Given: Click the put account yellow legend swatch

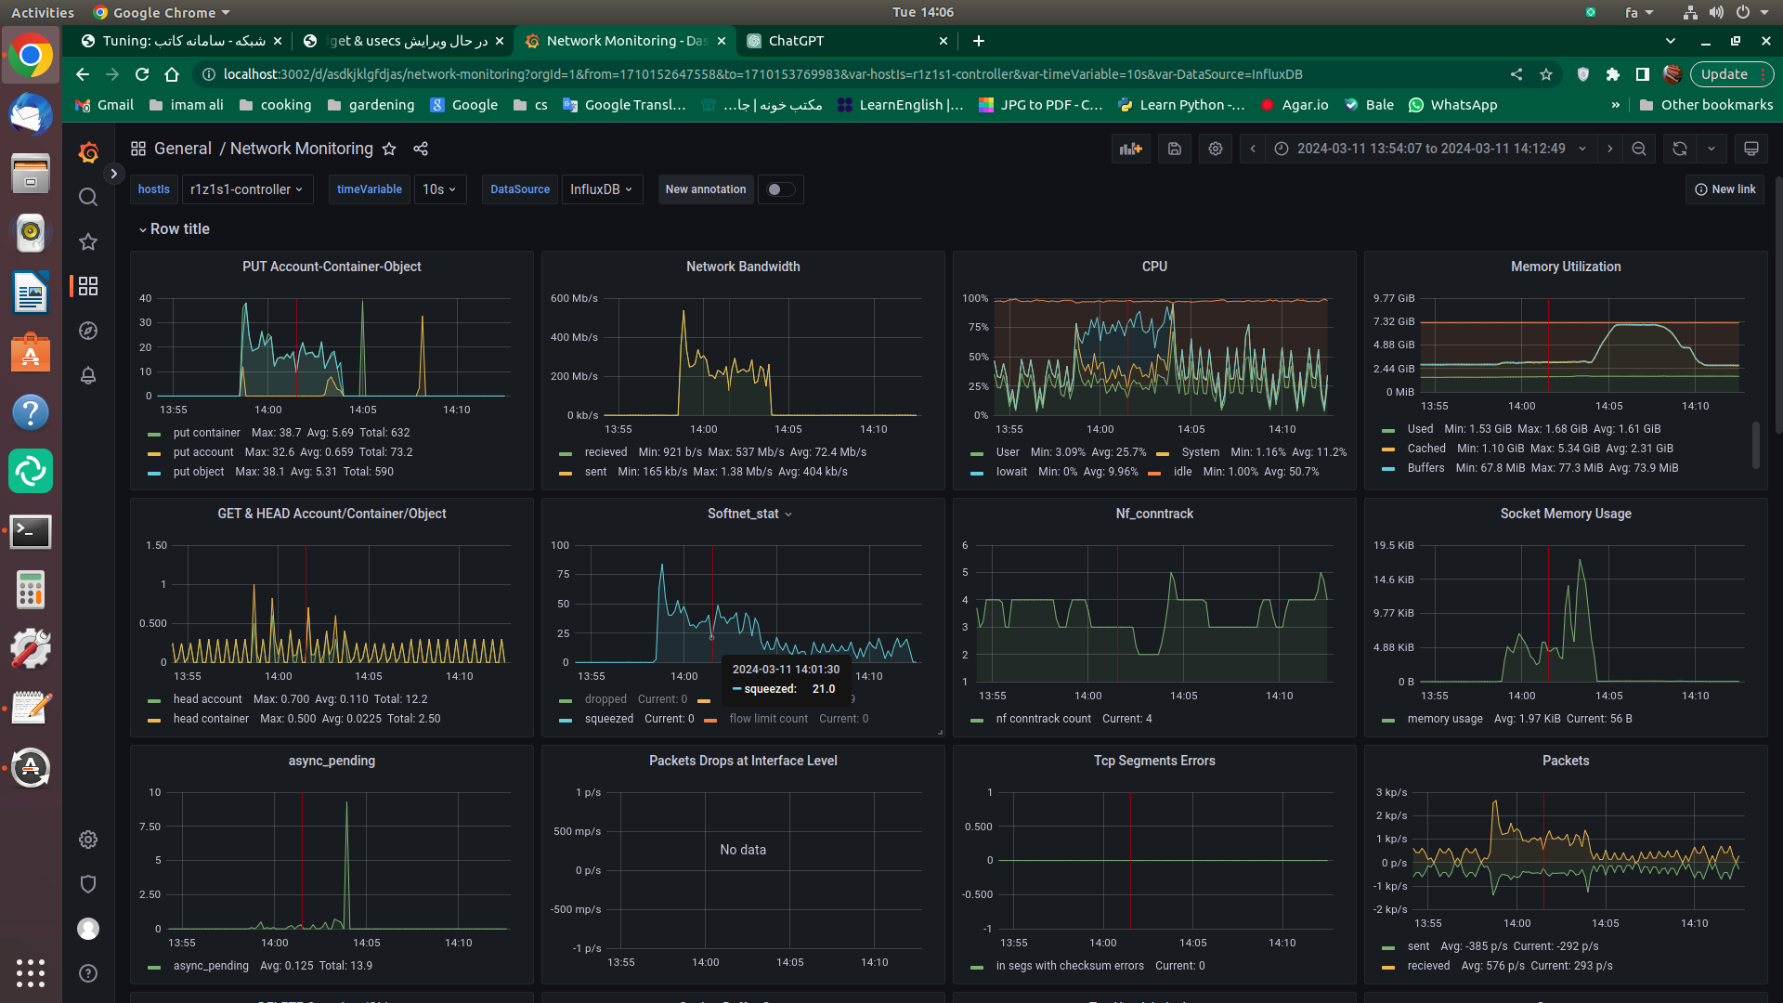Looking at the screenshot, I should (154, 453).
